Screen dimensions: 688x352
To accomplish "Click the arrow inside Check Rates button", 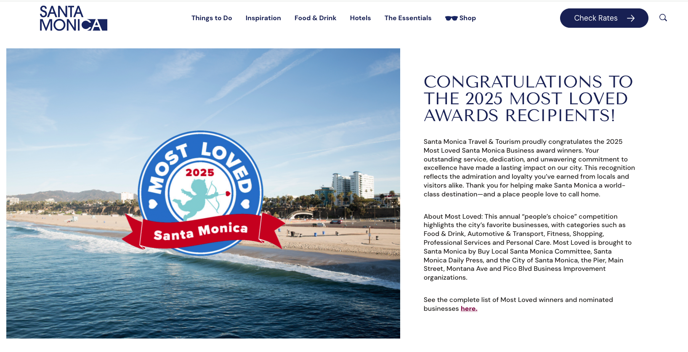I will click(x=631, y=18).
